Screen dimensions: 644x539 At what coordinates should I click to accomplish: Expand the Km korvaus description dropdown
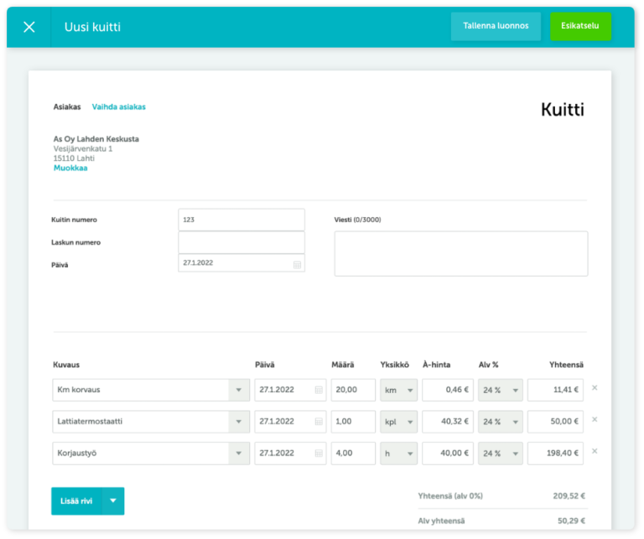[x=239, y=390]
